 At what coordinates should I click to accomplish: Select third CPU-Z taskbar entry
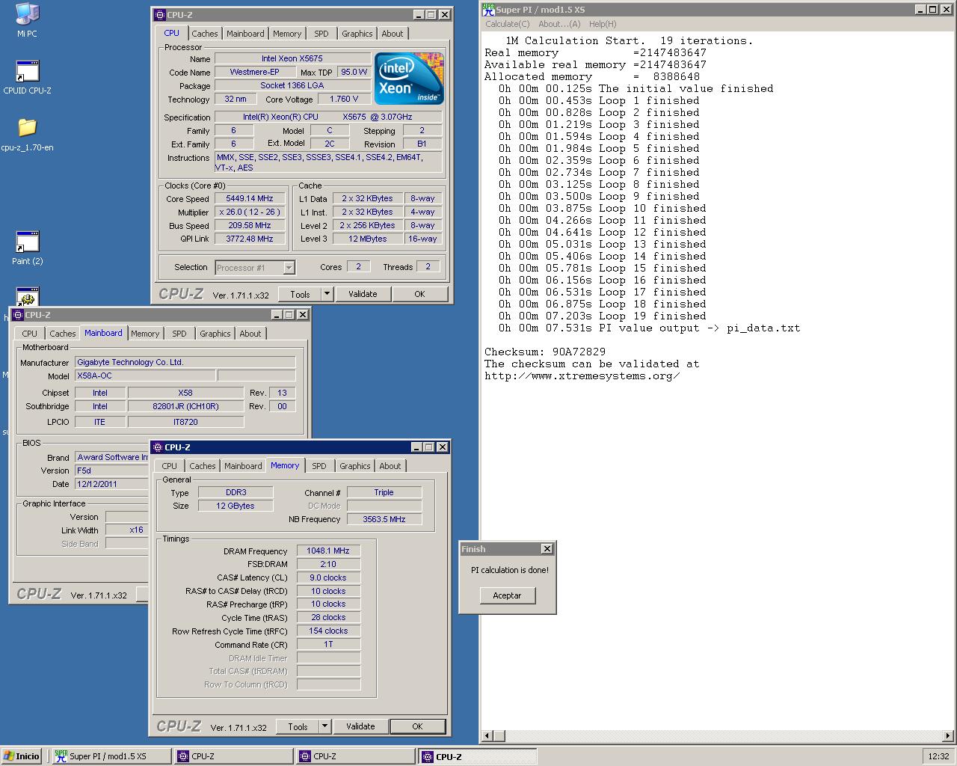pos(477,756)
